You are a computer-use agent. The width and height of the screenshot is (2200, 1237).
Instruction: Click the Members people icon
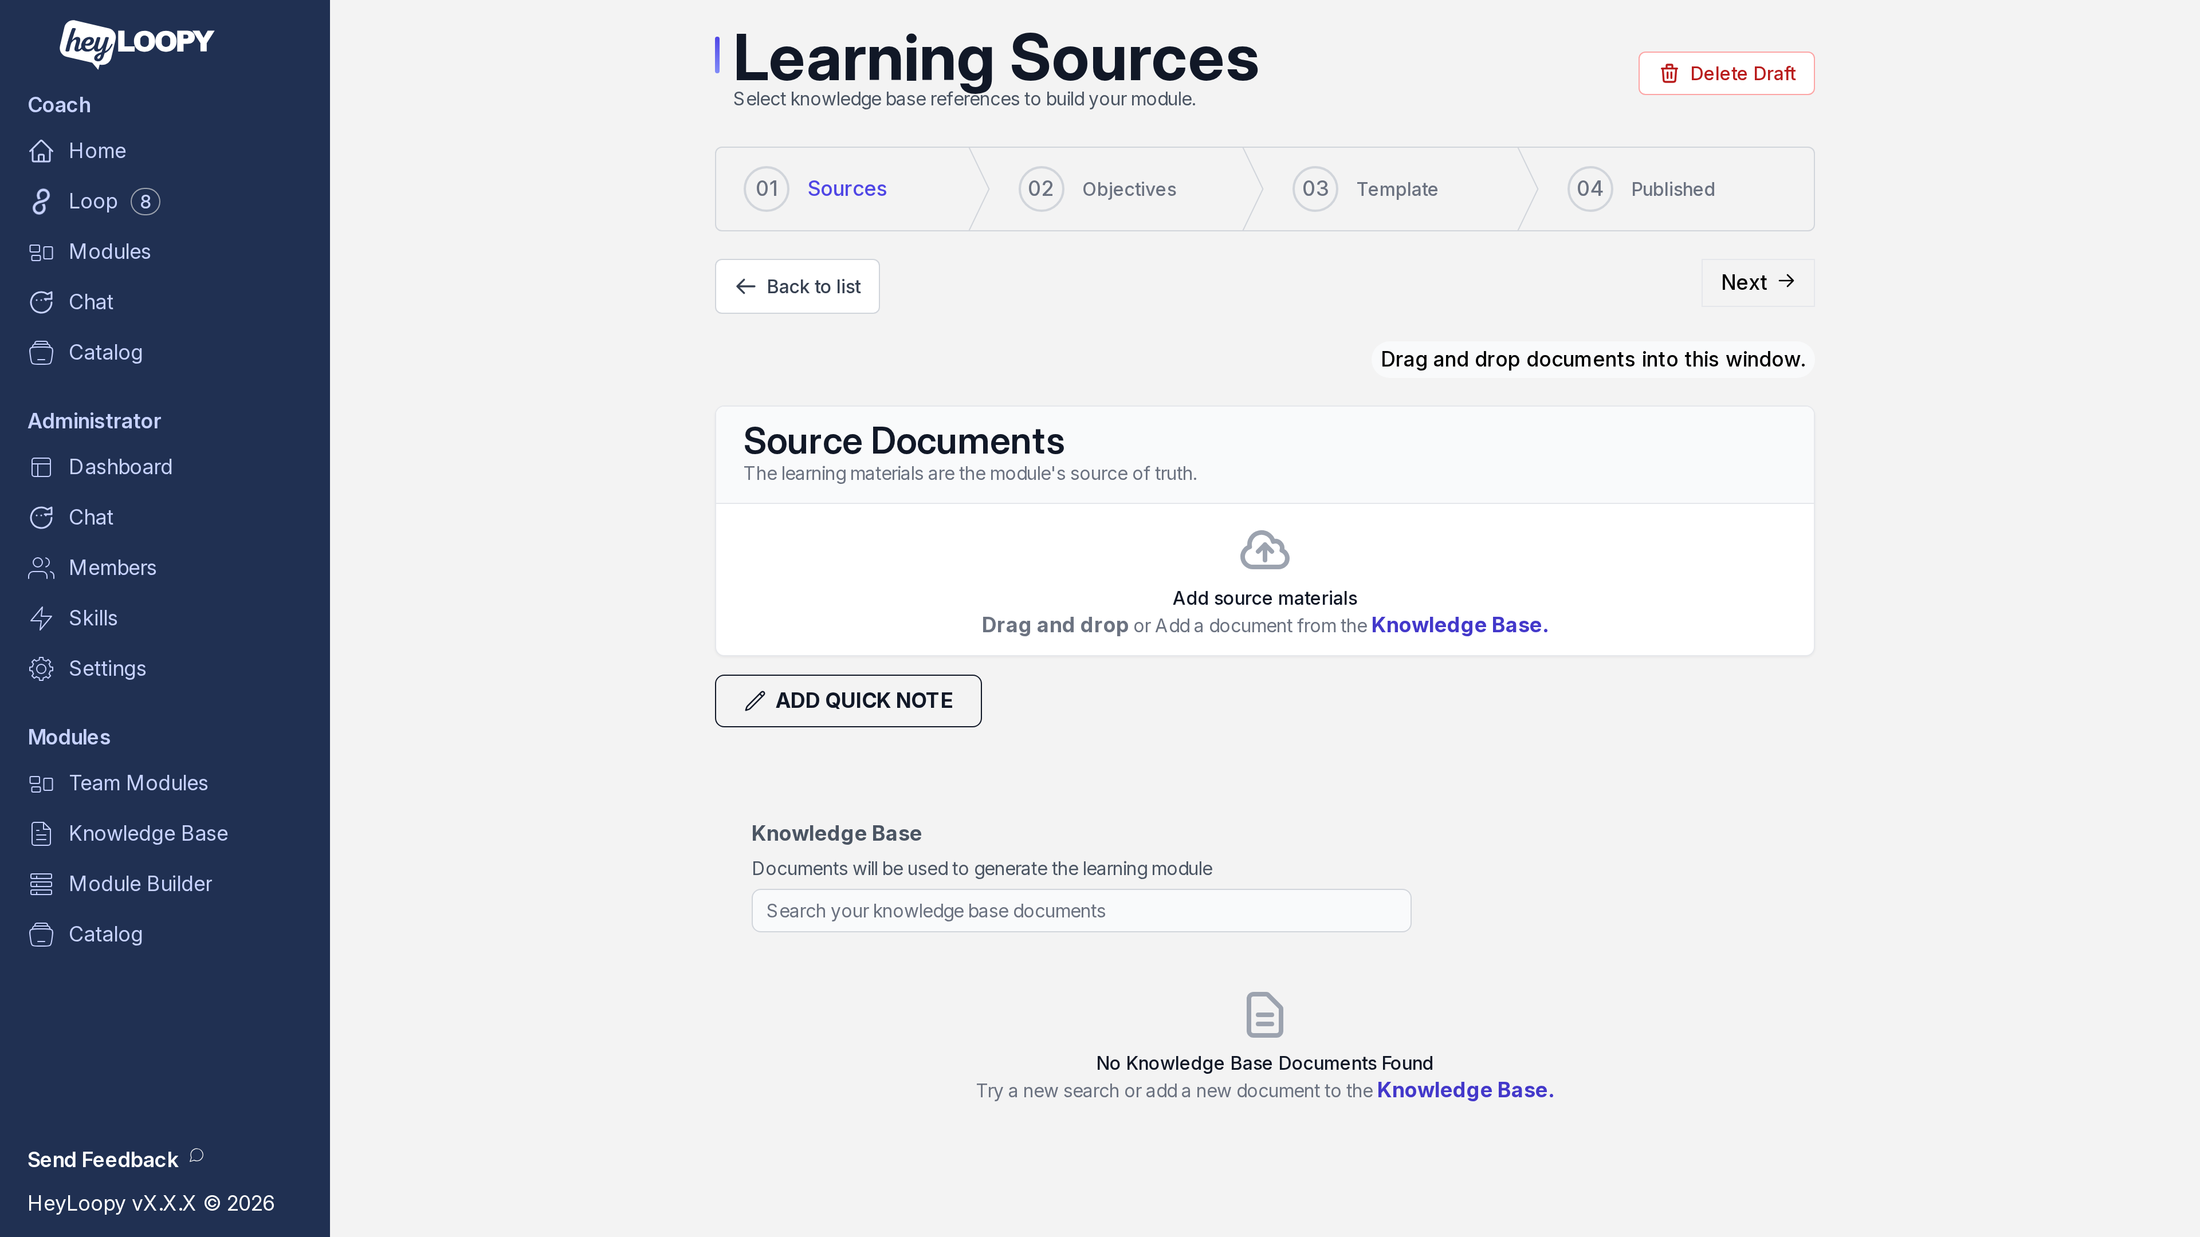coord(41,568)
